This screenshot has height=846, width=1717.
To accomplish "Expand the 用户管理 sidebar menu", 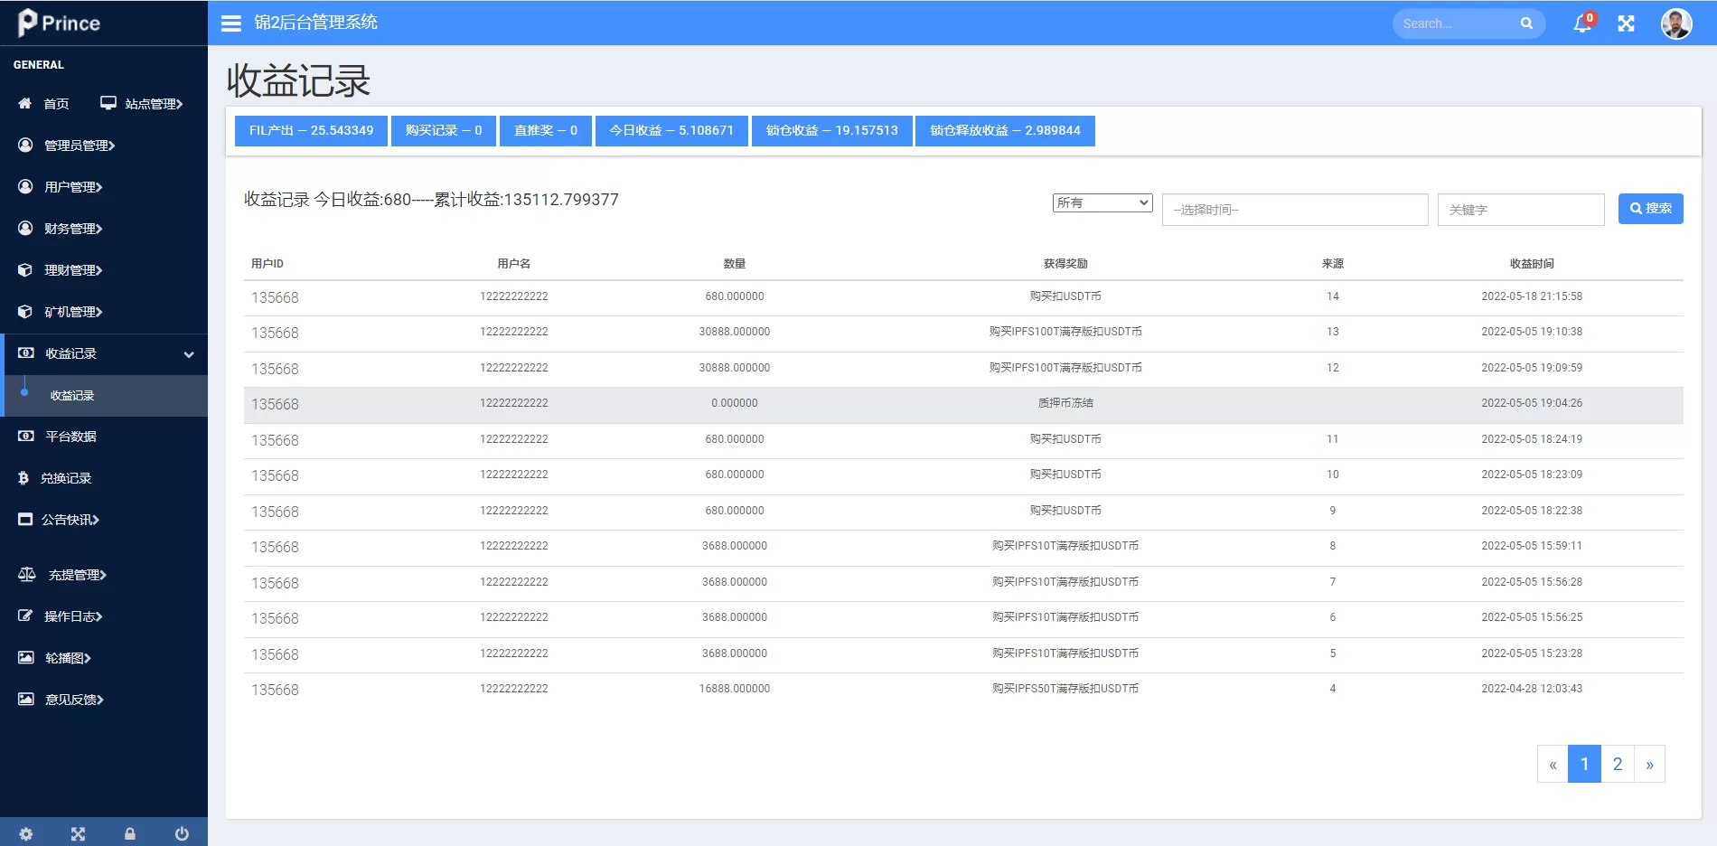I will 73,187.
